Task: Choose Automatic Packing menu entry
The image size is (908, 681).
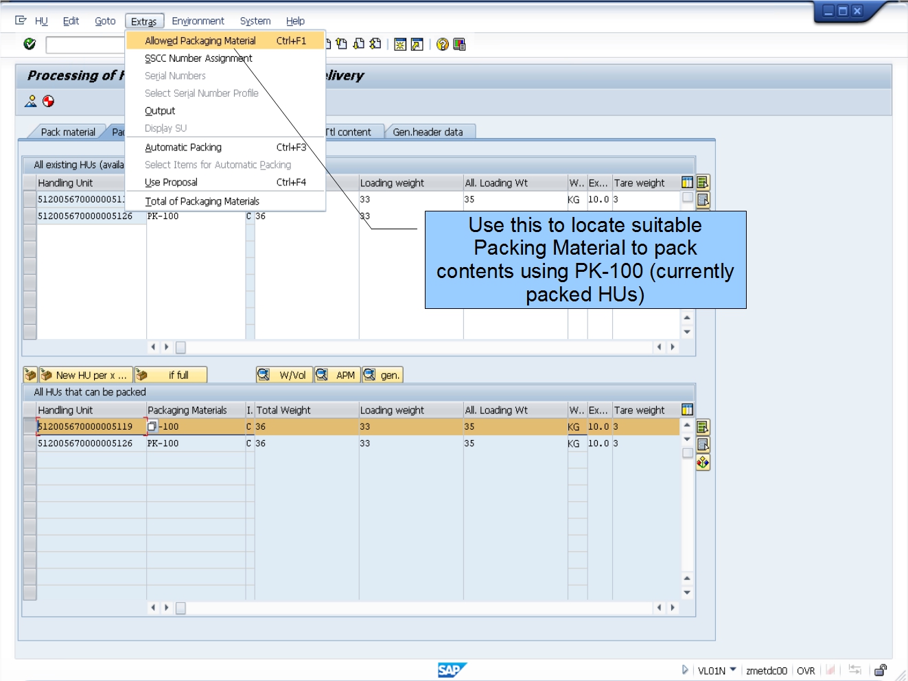Action: (x=225, y=147)
